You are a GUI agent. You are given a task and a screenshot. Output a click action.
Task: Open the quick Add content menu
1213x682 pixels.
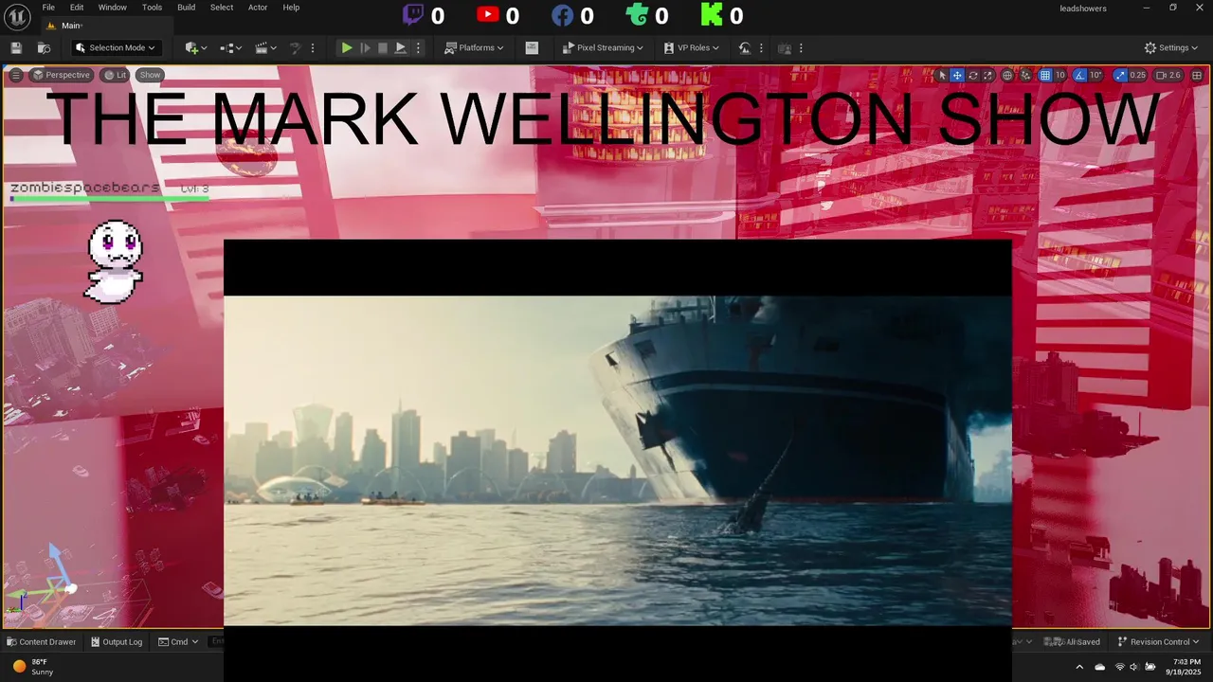[196, 48]
